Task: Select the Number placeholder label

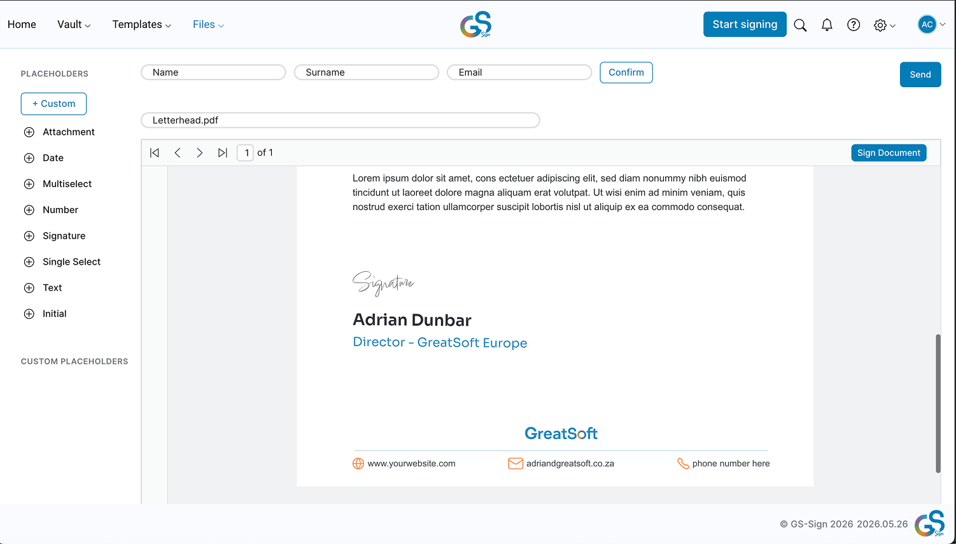Action: [x=60, y=210]
